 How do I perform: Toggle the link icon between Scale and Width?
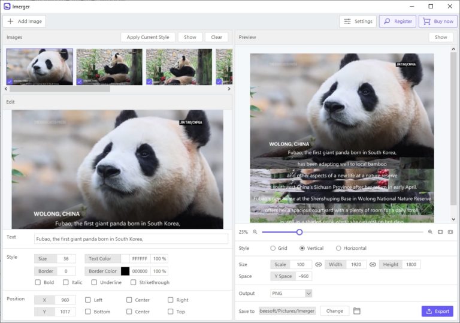[319, 264]
